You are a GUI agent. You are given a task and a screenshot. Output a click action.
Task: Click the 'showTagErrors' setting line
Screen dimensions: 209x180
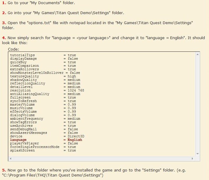tap(43, 122)
